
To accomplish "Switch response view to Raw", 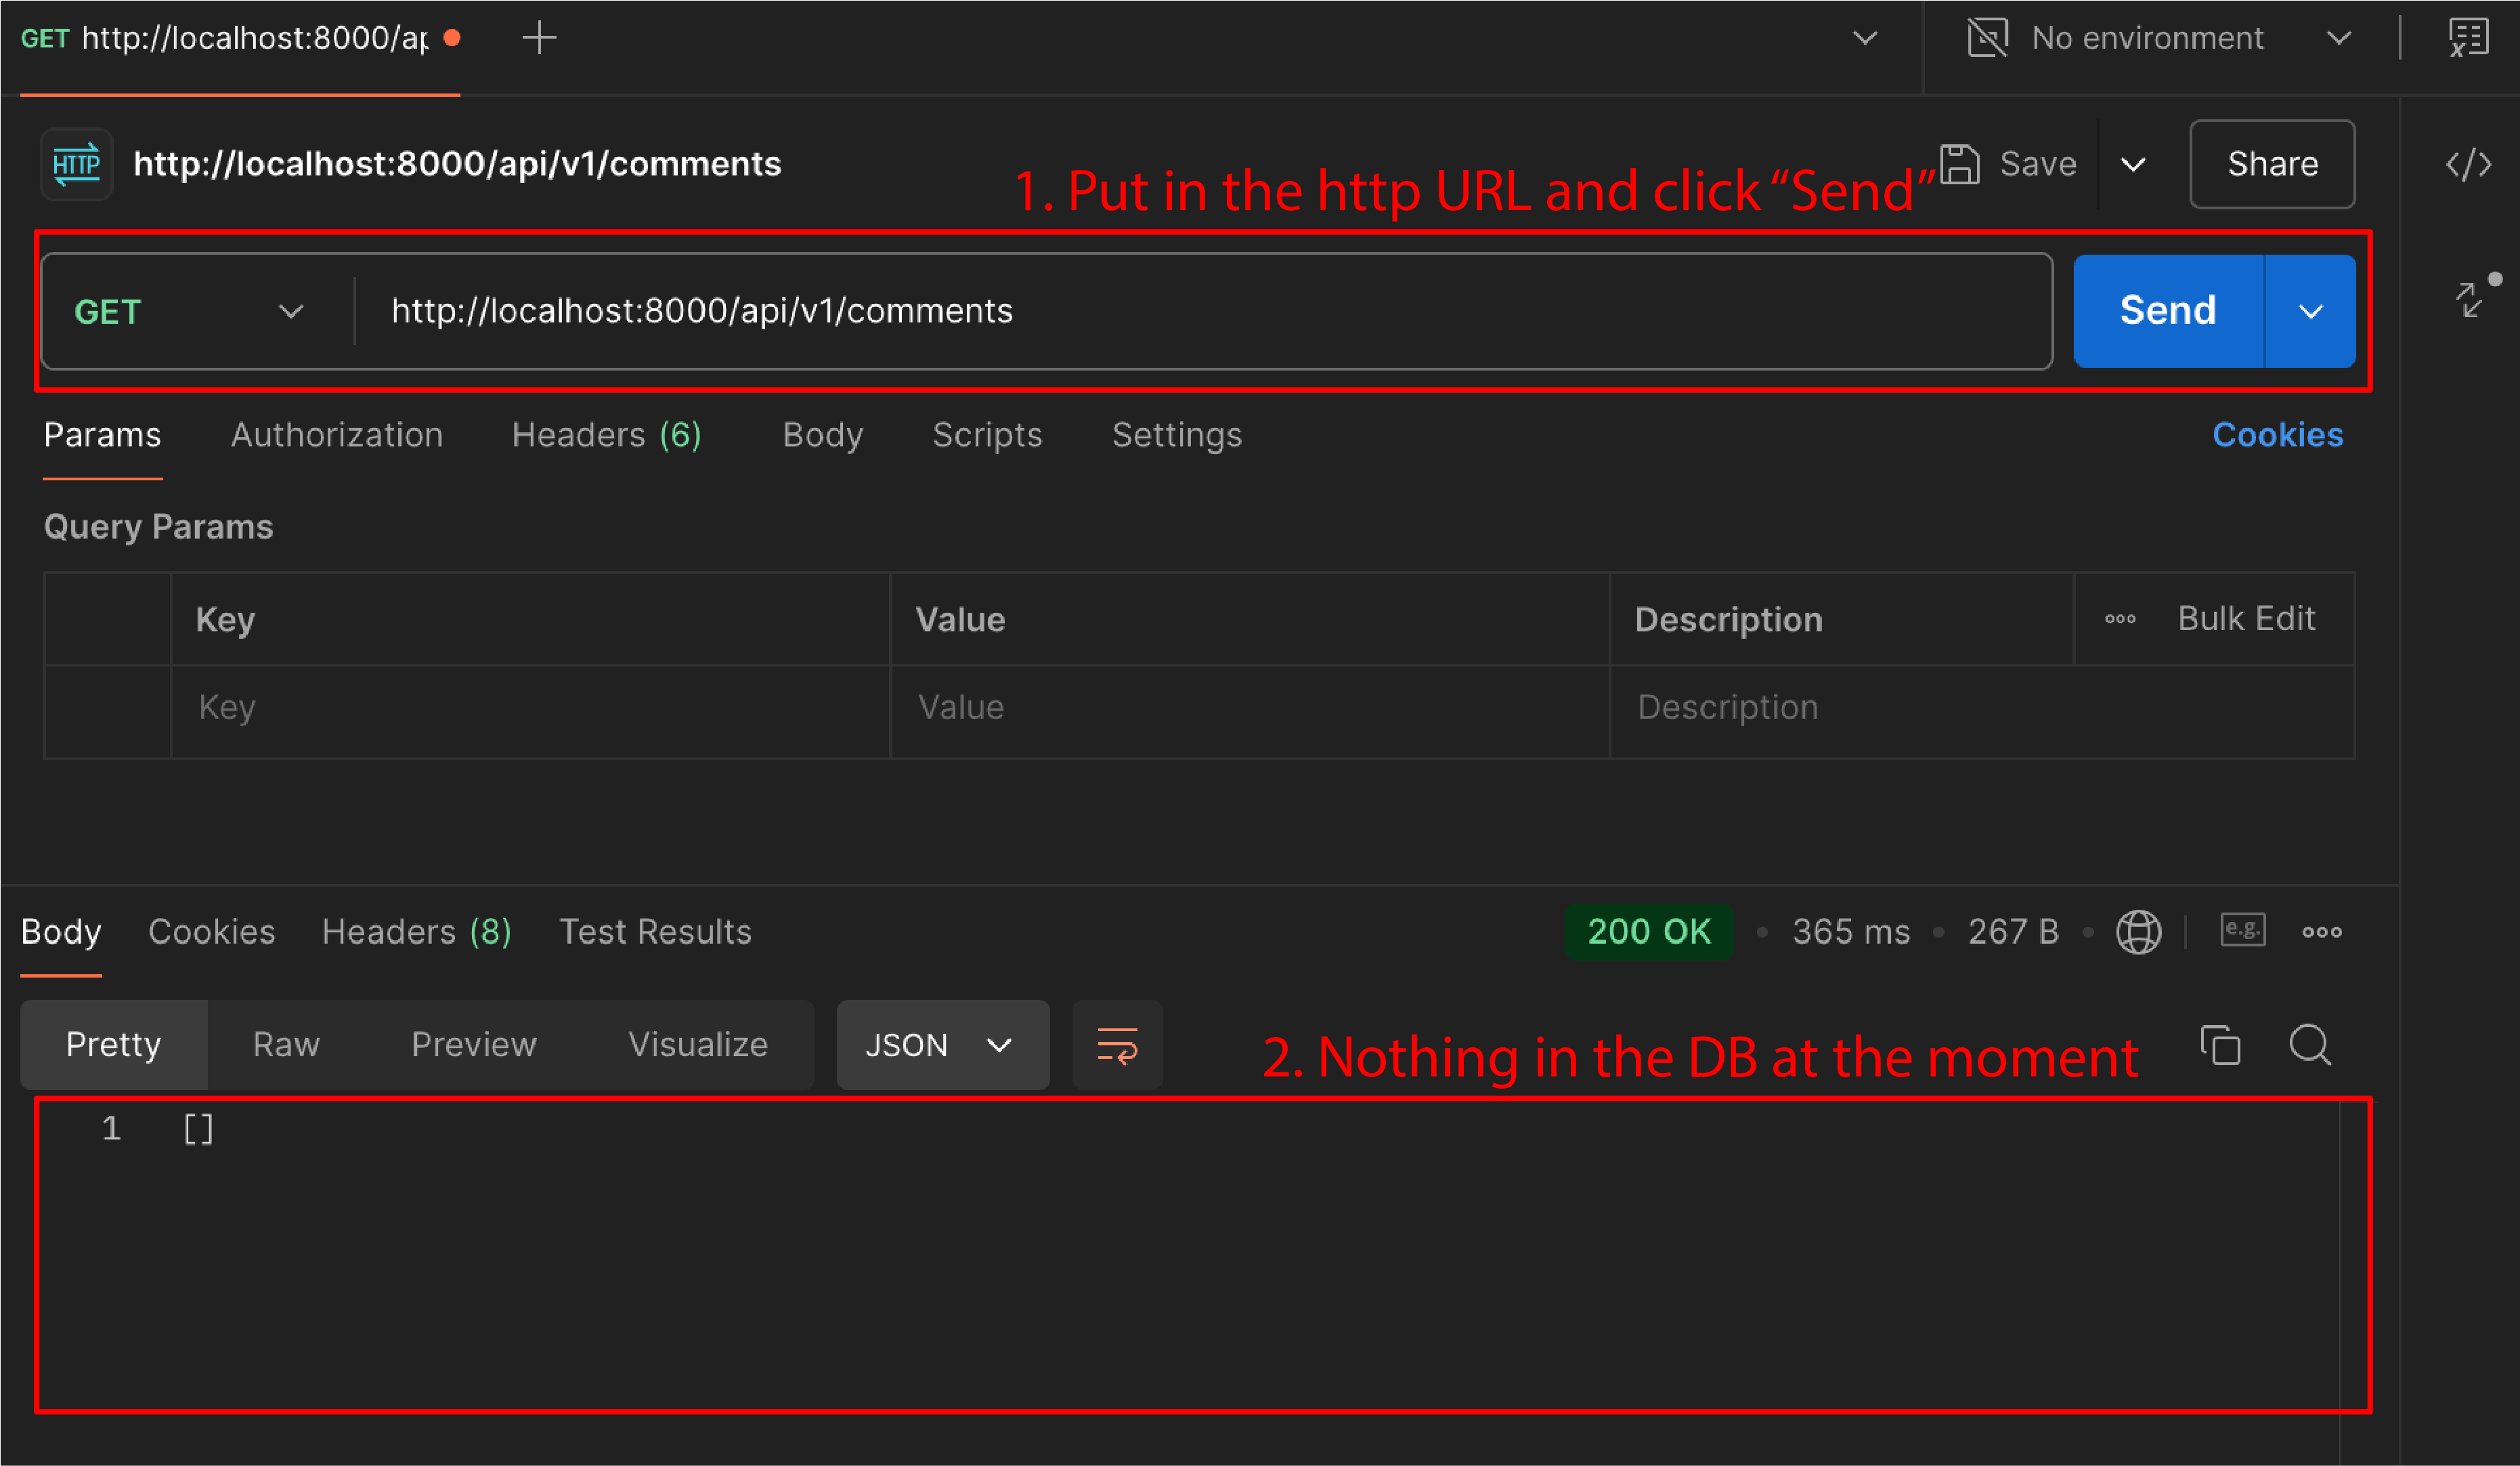I will 286,1045.
